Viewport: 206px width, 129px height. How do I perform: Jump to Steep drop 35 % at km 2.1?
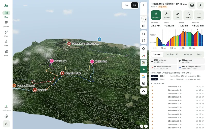177,107
